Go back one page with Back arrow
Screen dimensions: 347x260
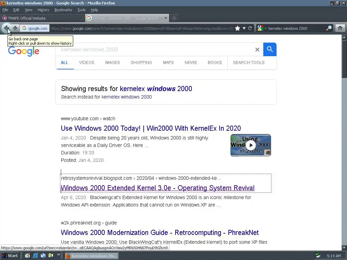click(6, 28)
